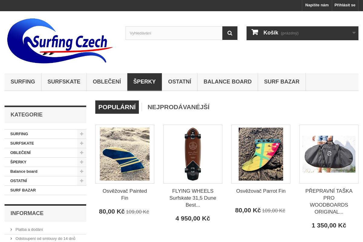Screen dimensions: 363x242
Task: Click the Osvěžovač Parrot Fin product image
Action: pyautogui.click(x=261, y=154)
